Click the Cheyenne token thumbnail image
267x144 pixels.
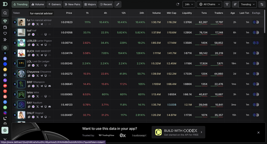(21, 74)
